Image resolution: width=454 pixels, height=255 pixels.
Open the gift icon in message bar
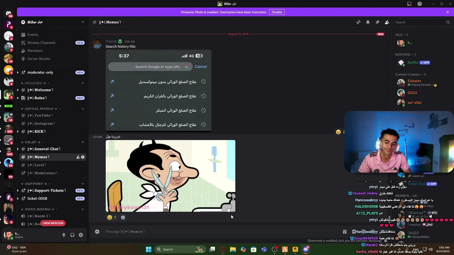tap(344, 232)
